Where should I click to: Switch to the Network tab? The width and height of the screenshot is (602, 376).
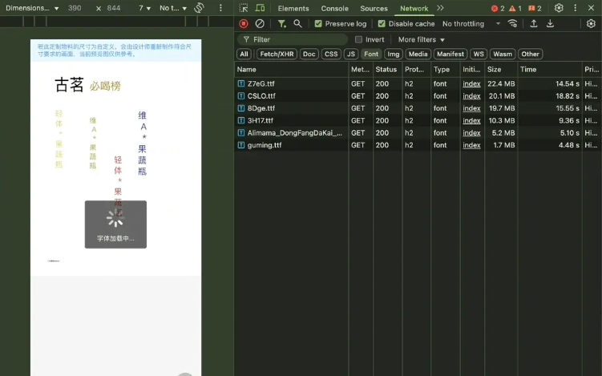click(x=414, y=9)
